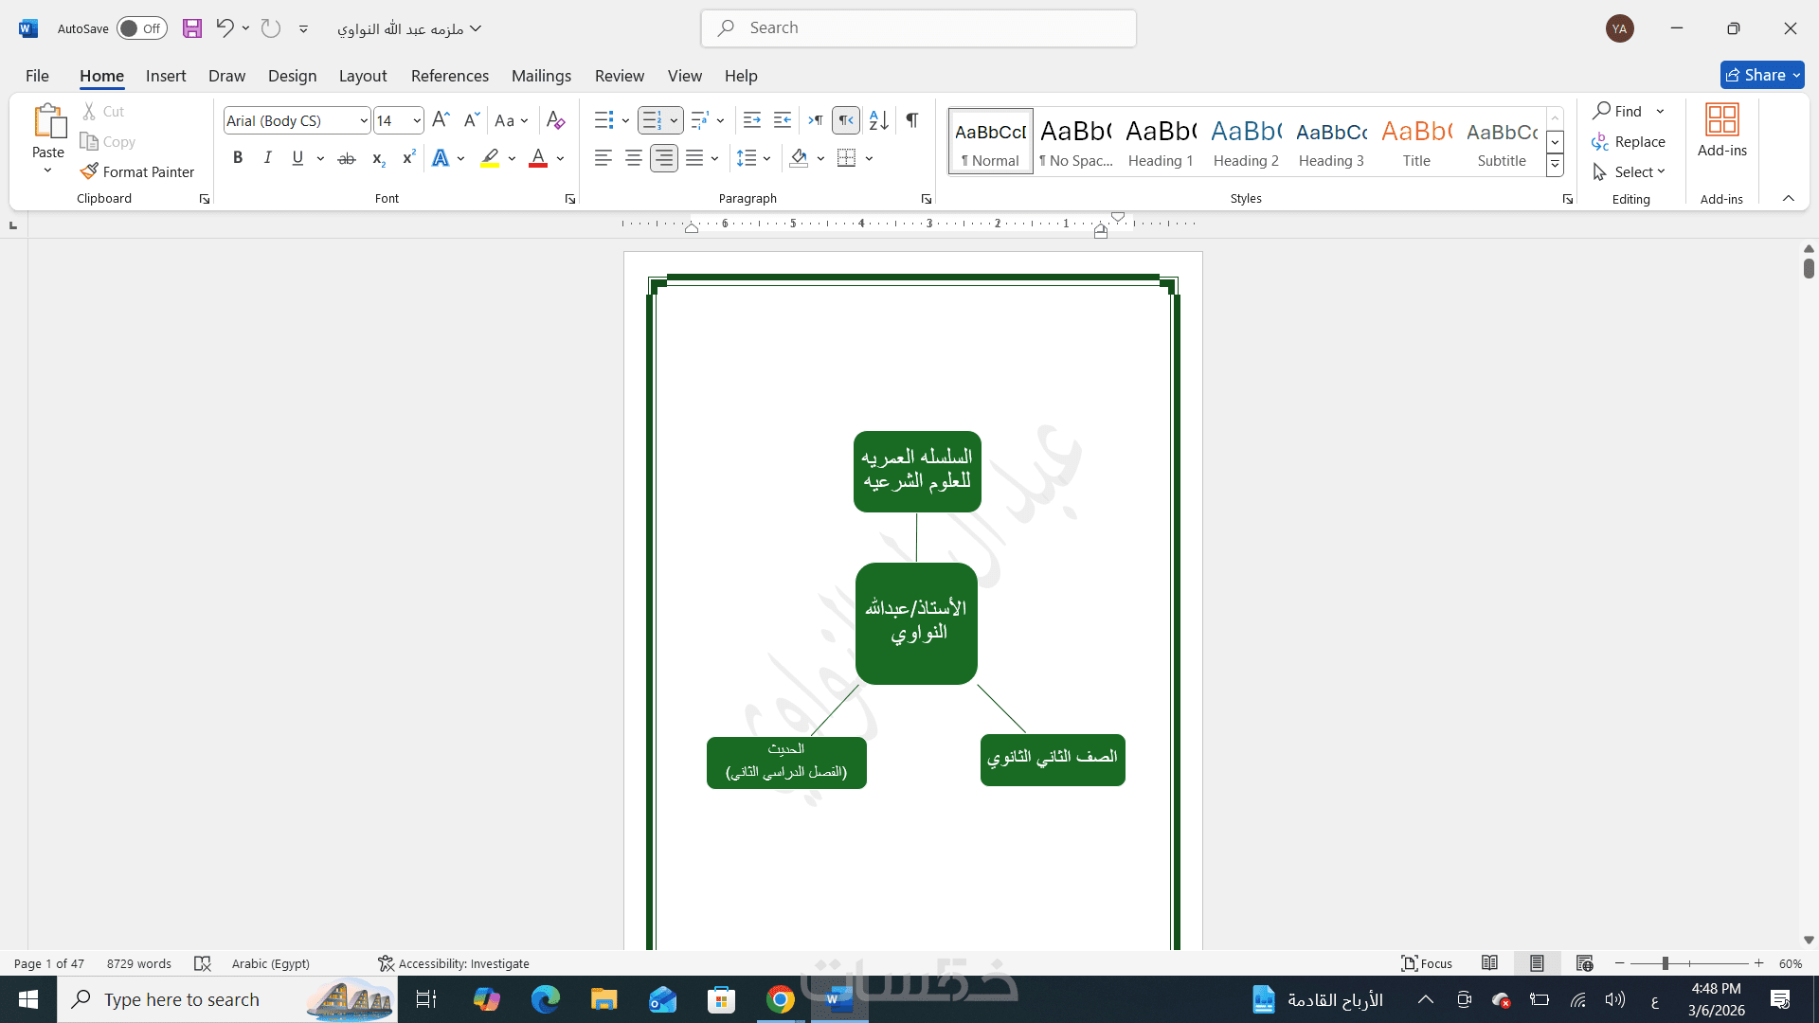Click the Format Painter brush icon

click(89, 171)
